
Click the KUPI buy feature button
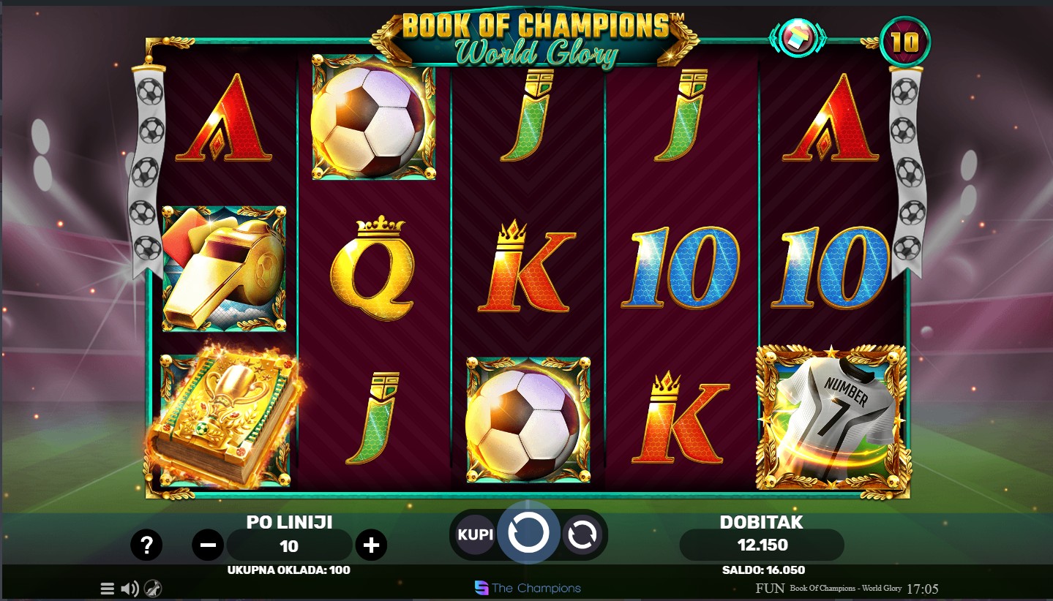476,535
